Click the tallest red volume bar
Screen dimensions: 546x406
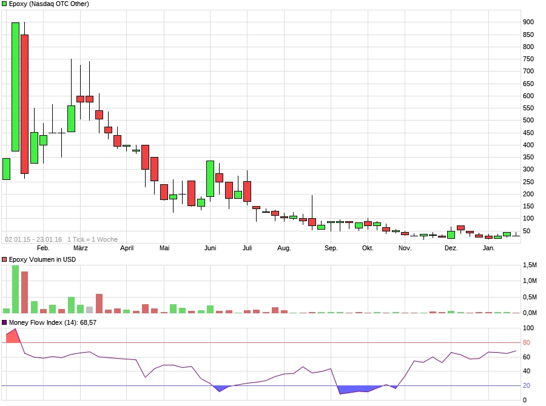coord(24,292)
